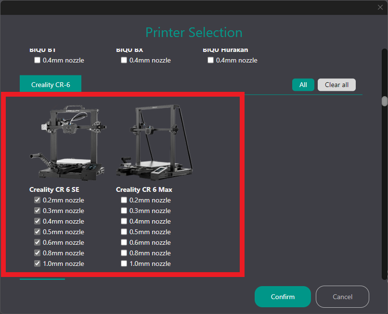
Task: Click the vertical scrollbar thumb
Action: pos(385,101)
